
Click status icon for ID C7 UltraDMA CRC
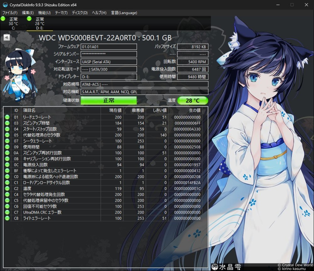tap(7, 212)
